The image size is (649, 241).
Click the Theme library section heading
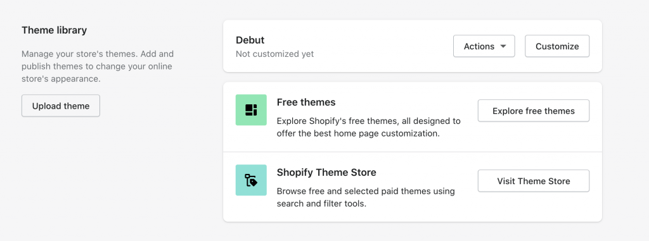(55, 30)
